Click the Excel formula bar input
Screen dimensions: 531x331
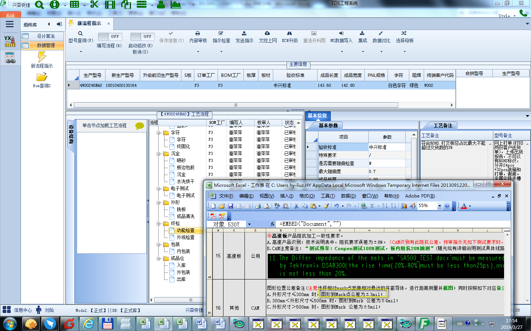(x=394, y=224)
